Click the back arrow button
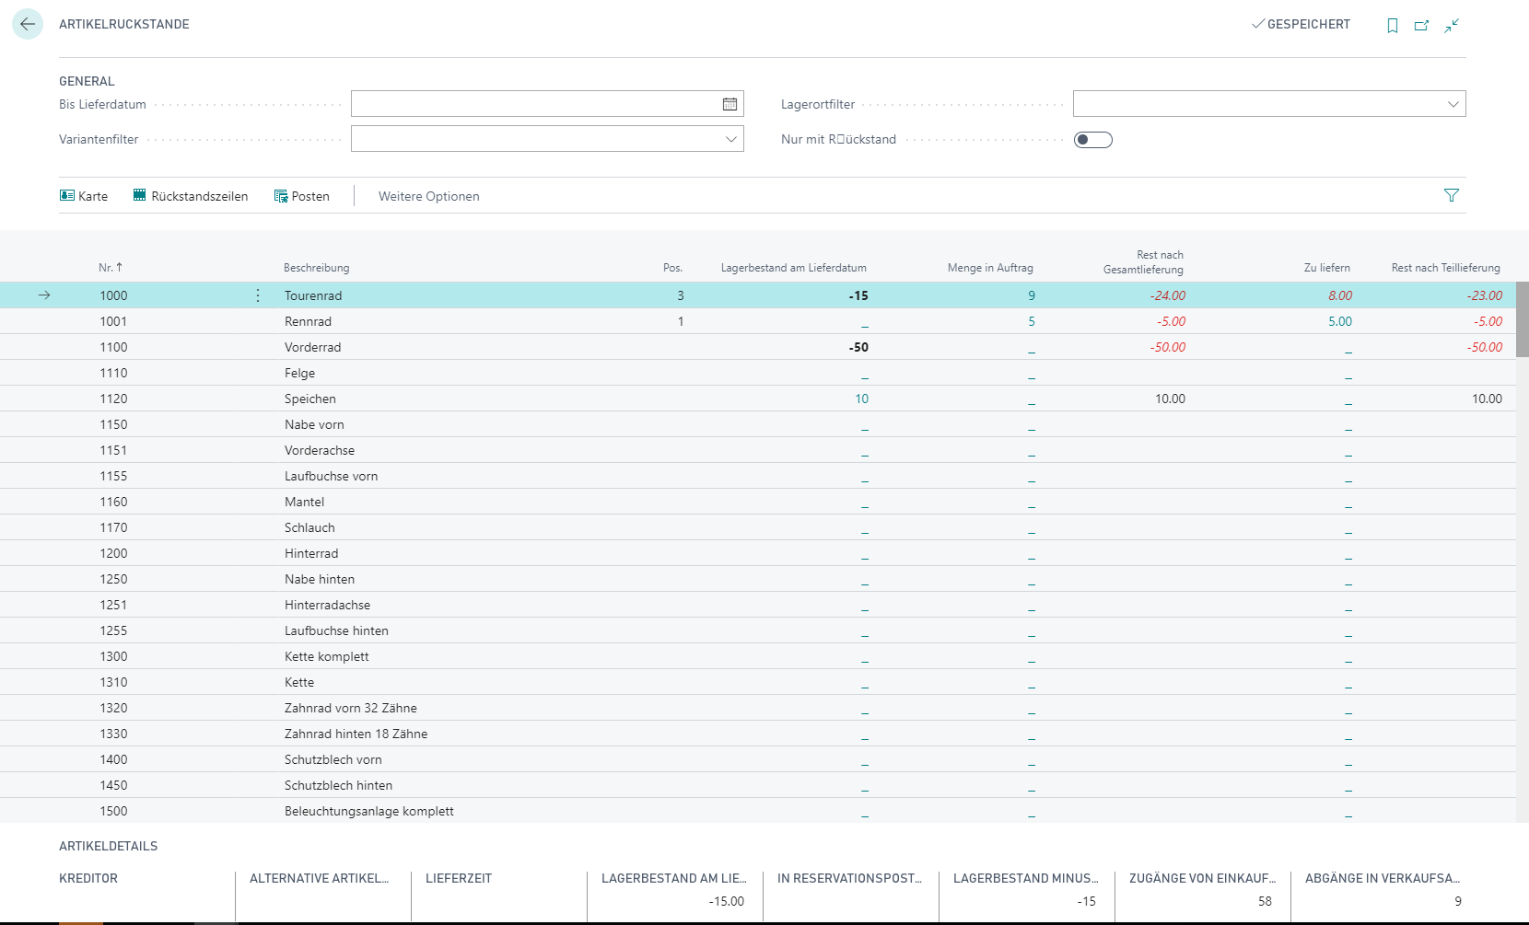The height and width of the screenshot is (925, 1529). pos(28,24)
